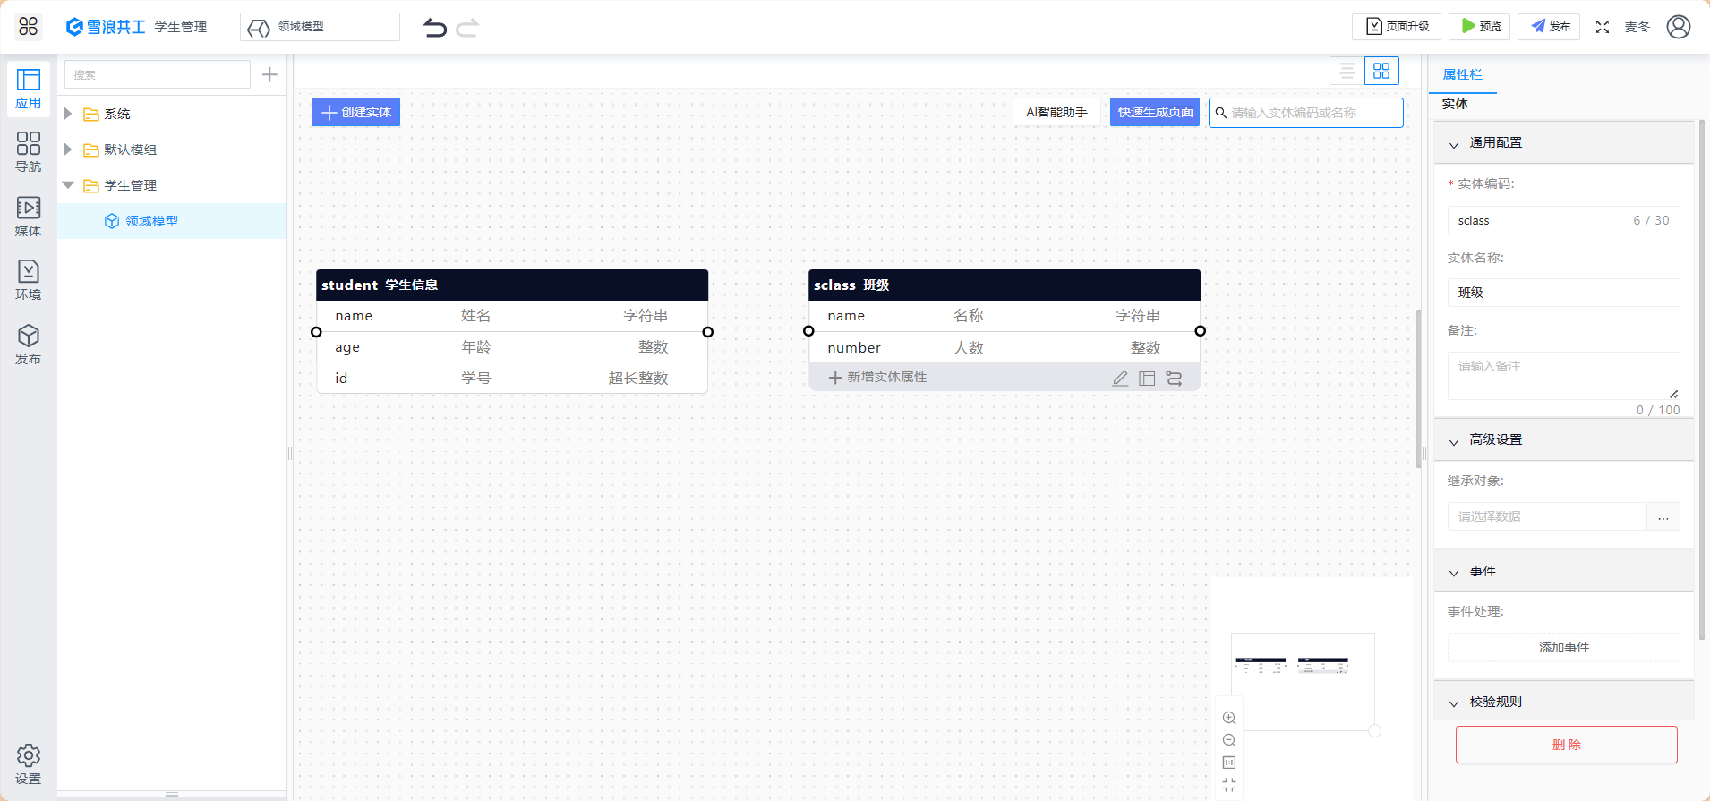Image resolution: width=1710 pixels, height=801 pixels.
Task: Select the 导航 sidebar item
Action: click(29, 152)
